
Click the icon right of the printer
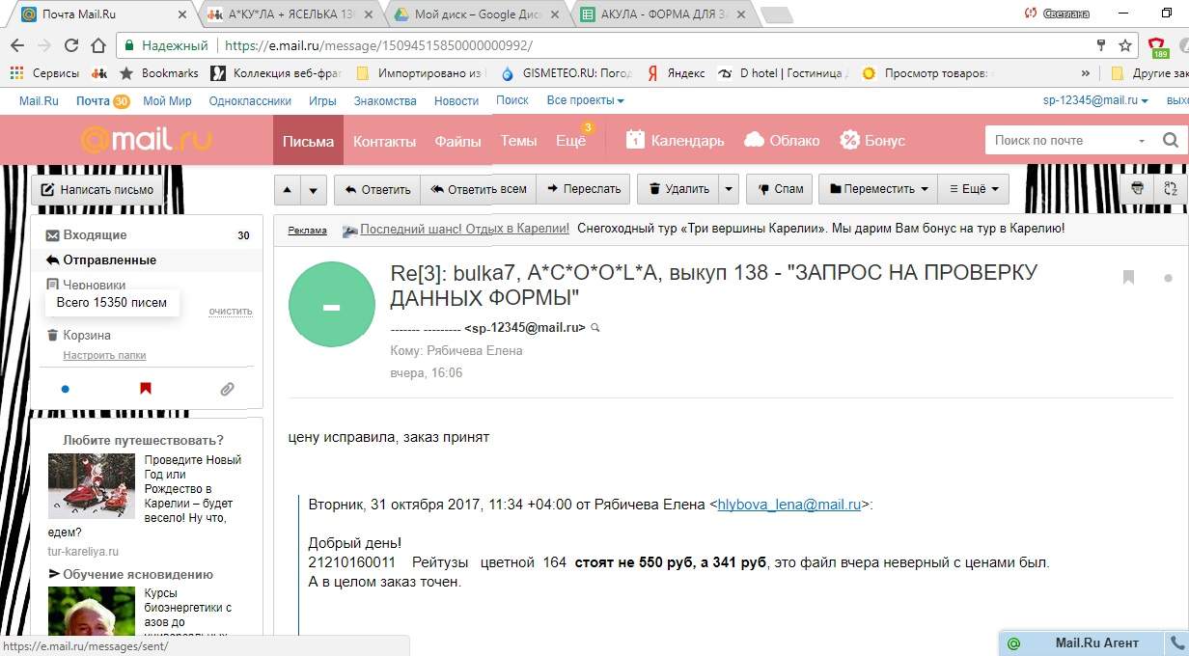pos(1172,189)
